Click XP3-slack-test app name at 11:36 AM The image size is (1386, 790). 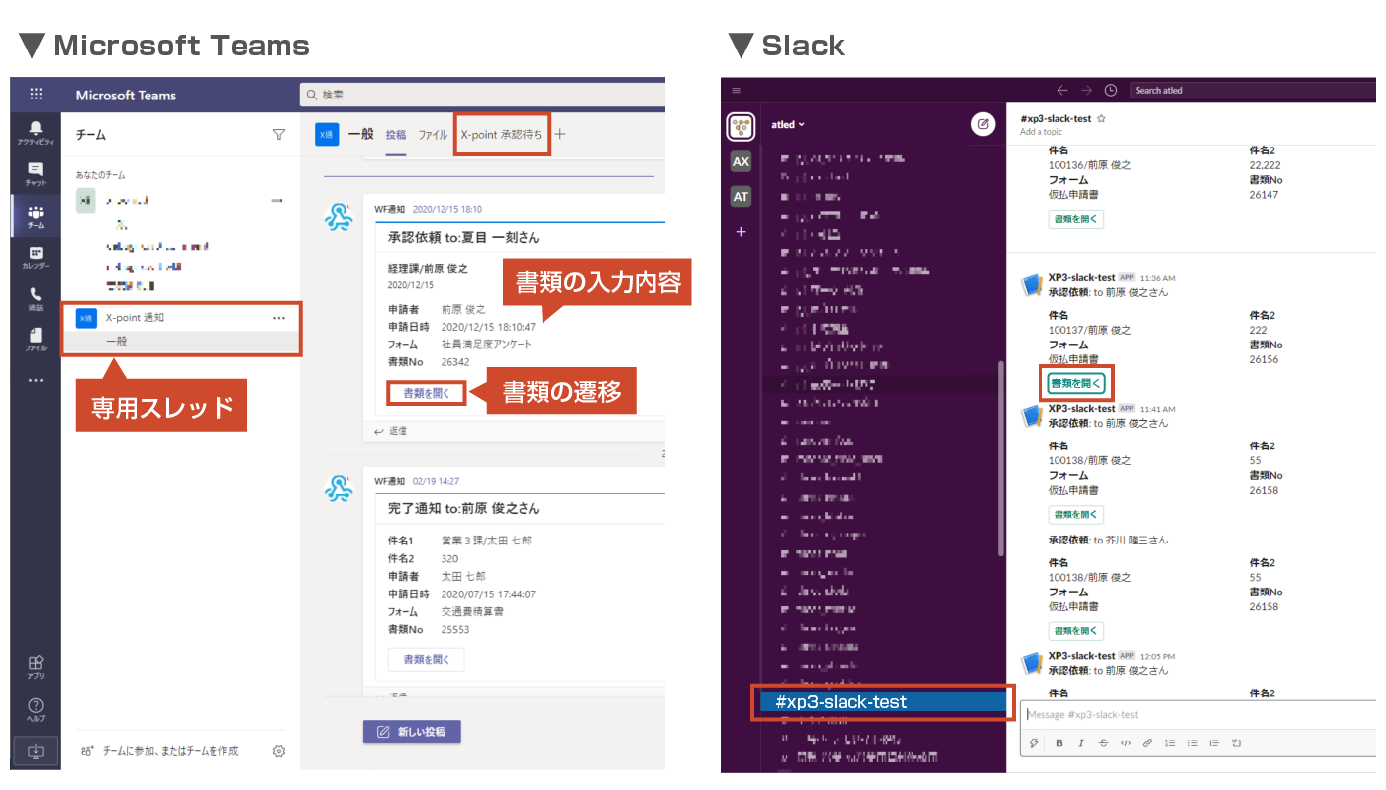click(1082, 278)
